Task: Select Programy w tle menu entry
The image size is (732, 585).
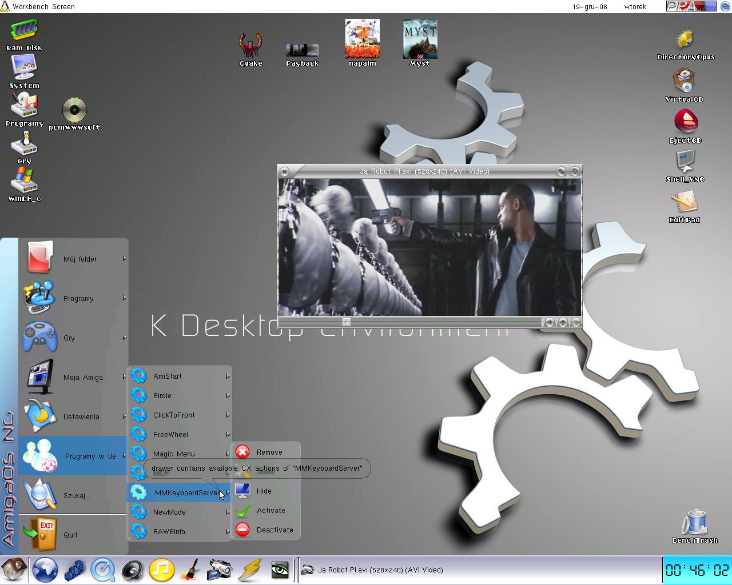Action: 73,456
